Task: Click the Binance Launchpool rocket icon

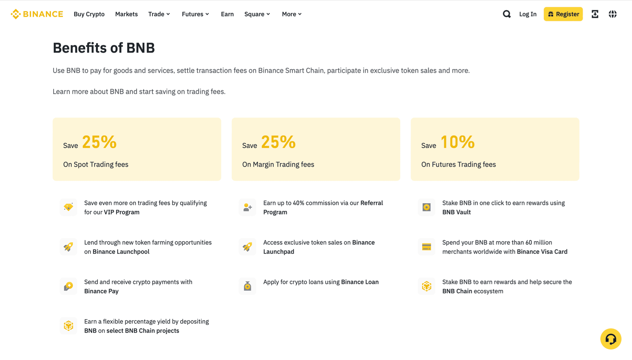Action: click(68, 247)
